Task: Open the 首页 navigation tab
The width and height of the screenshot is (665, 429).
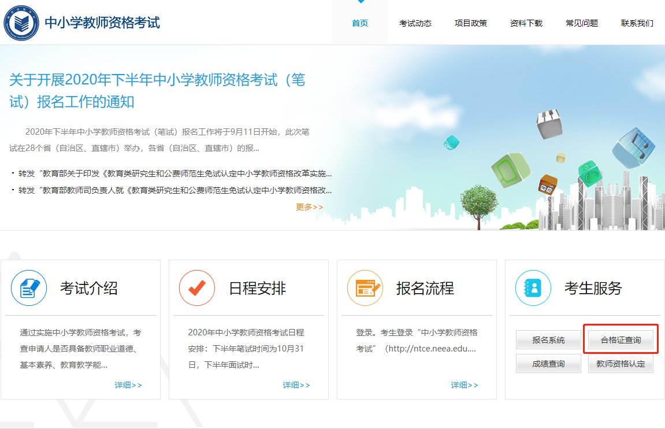Action: pyautogui.click(x=359, y=23)
